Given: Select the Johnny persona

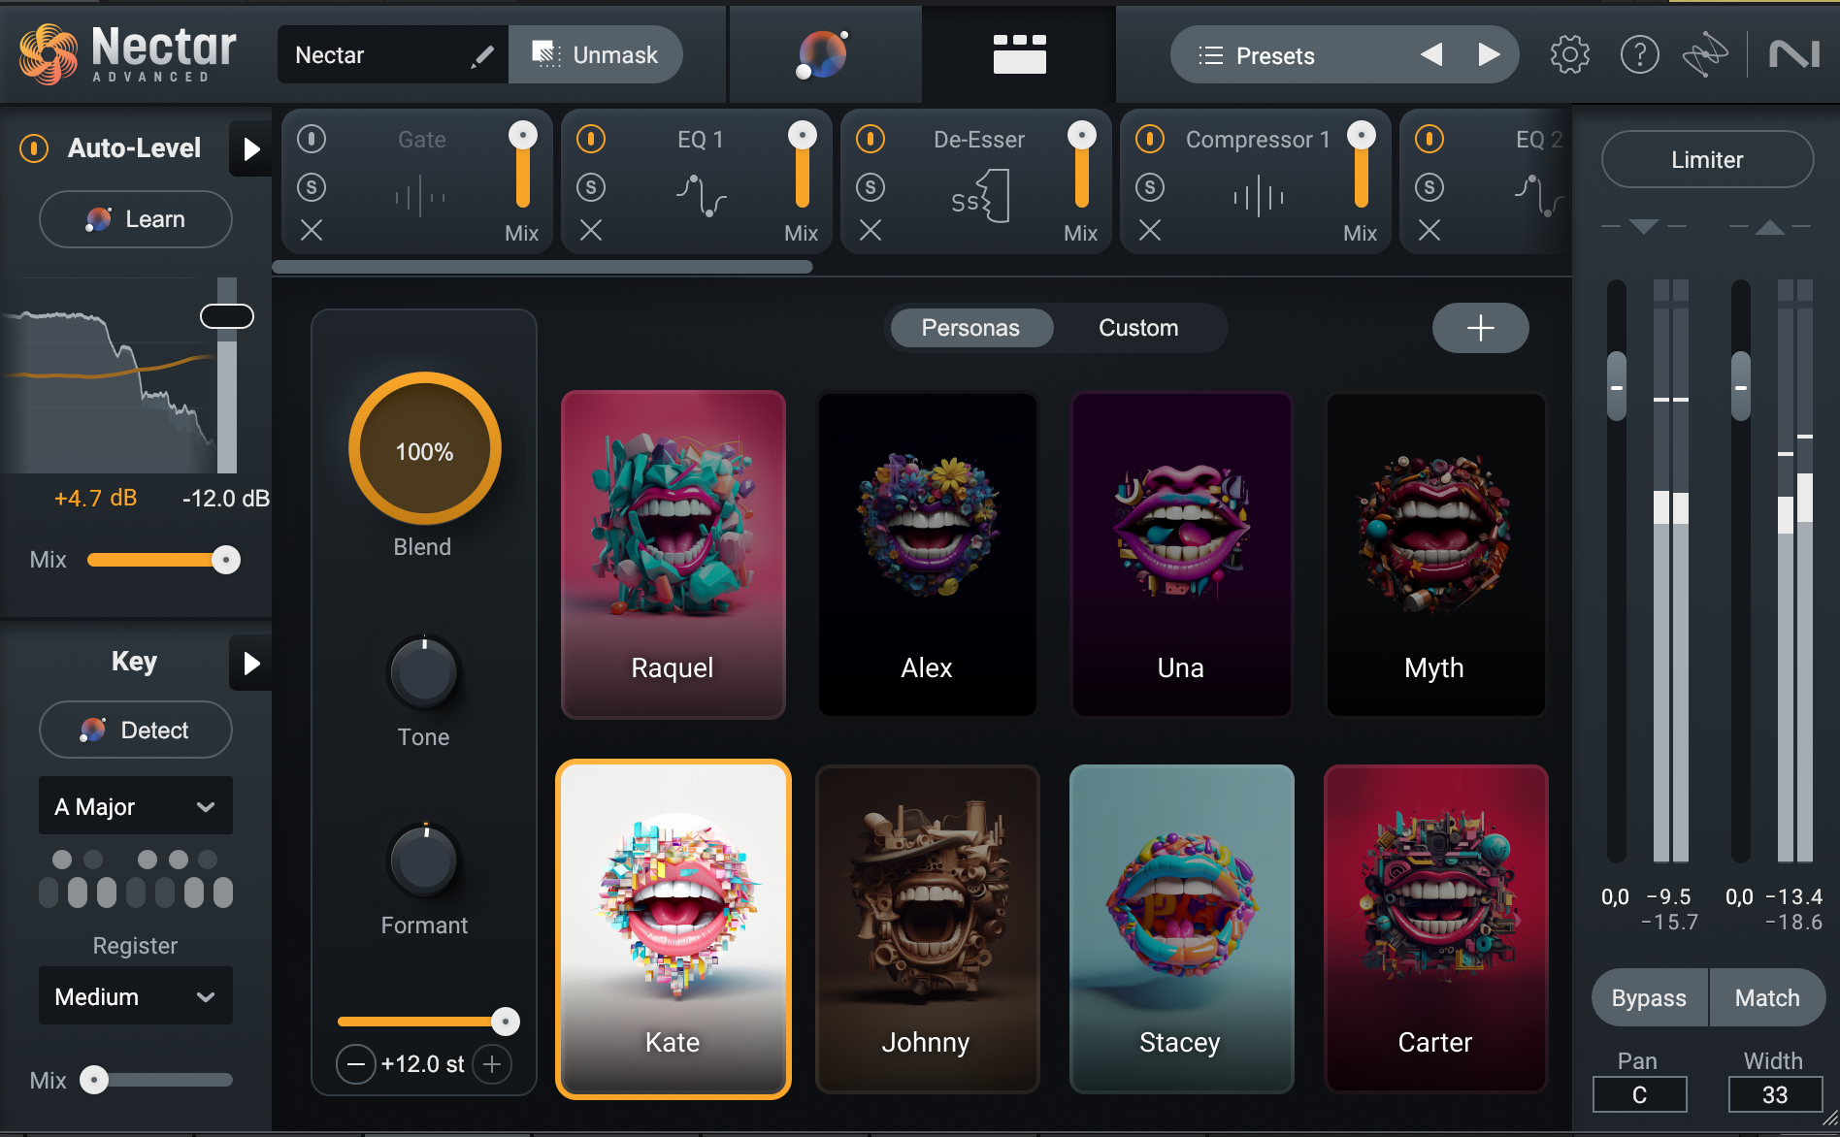Looking at the screenshot, I should click(x=927, y=928).
